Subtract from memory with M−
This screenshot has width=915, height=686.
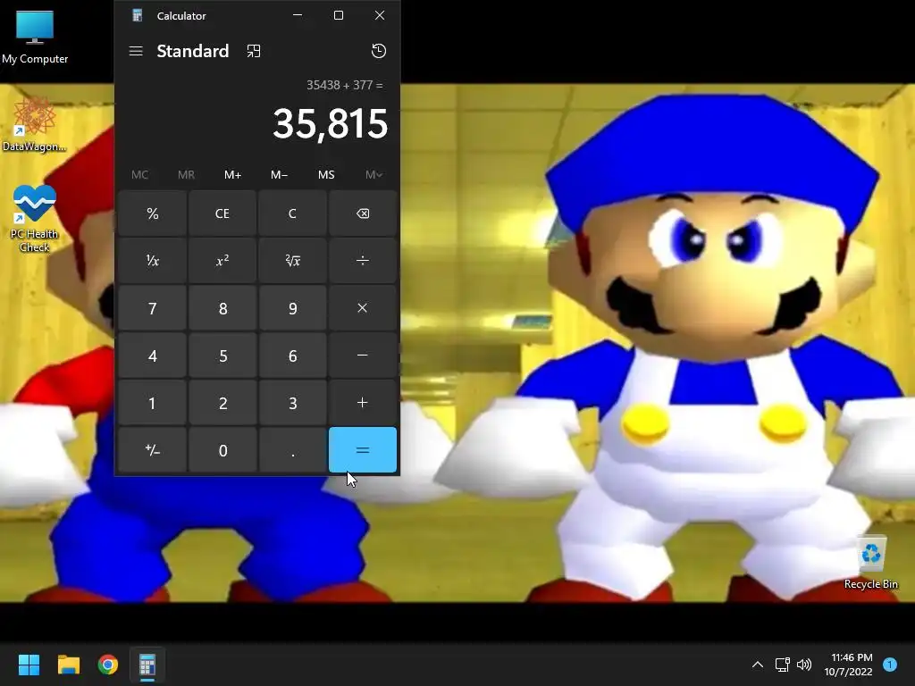279,174
